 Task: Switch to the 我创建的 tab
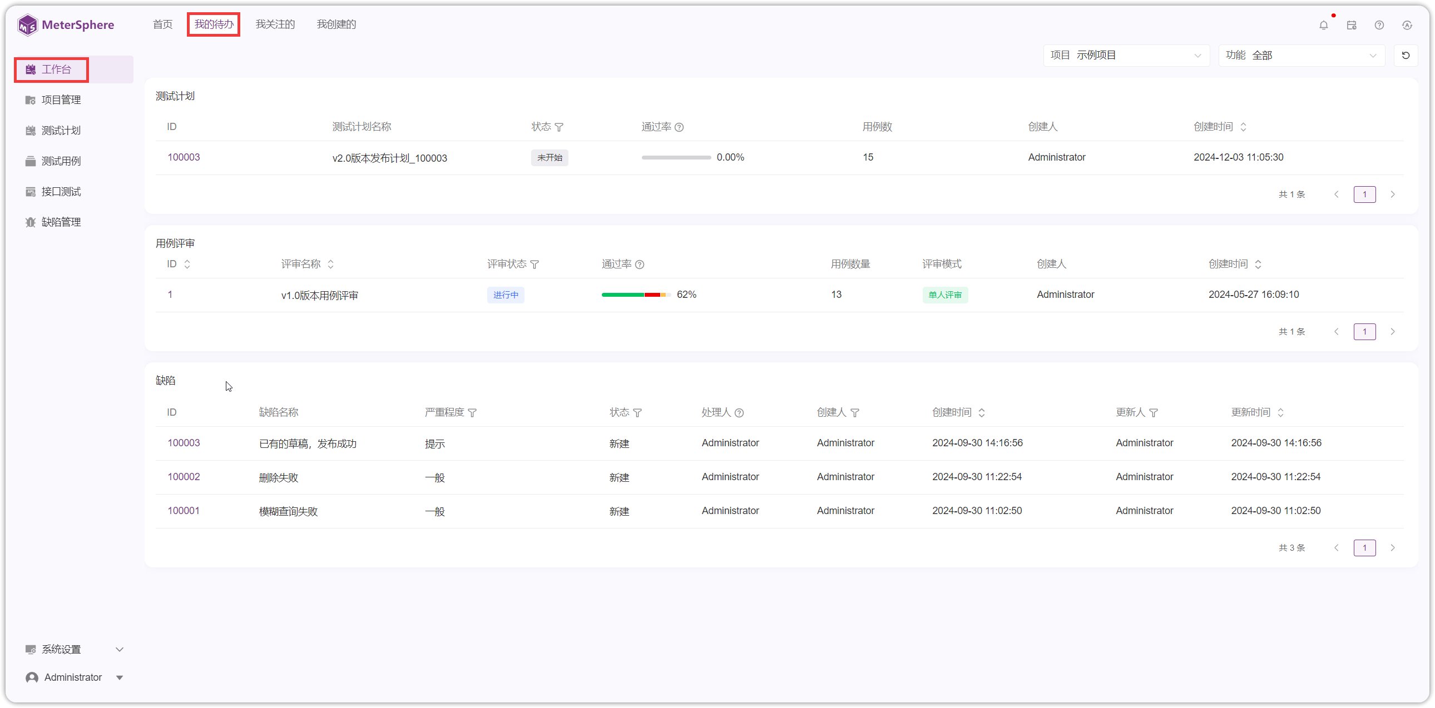click(337, 24)
